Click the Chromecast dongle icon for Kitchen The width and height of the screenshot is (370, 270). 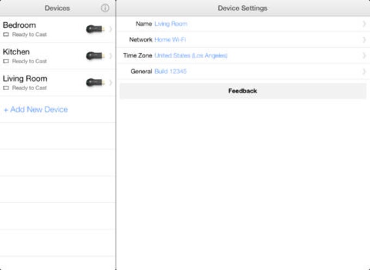(x=95, y=56)
